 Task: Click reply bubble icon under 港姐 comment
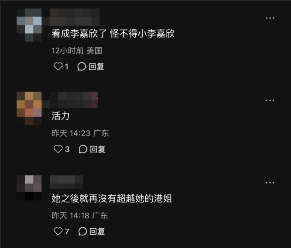[83, 231]
